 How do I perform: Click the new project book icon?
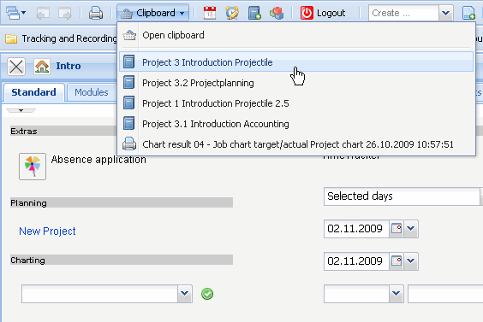[x=254, y=13]
